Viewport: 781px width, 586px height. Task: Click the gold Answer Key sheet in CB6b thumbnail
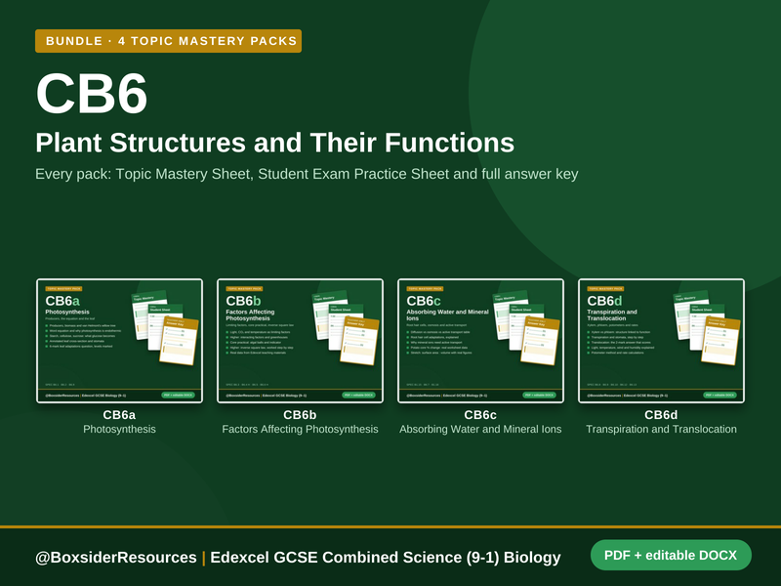coord(359,341)
